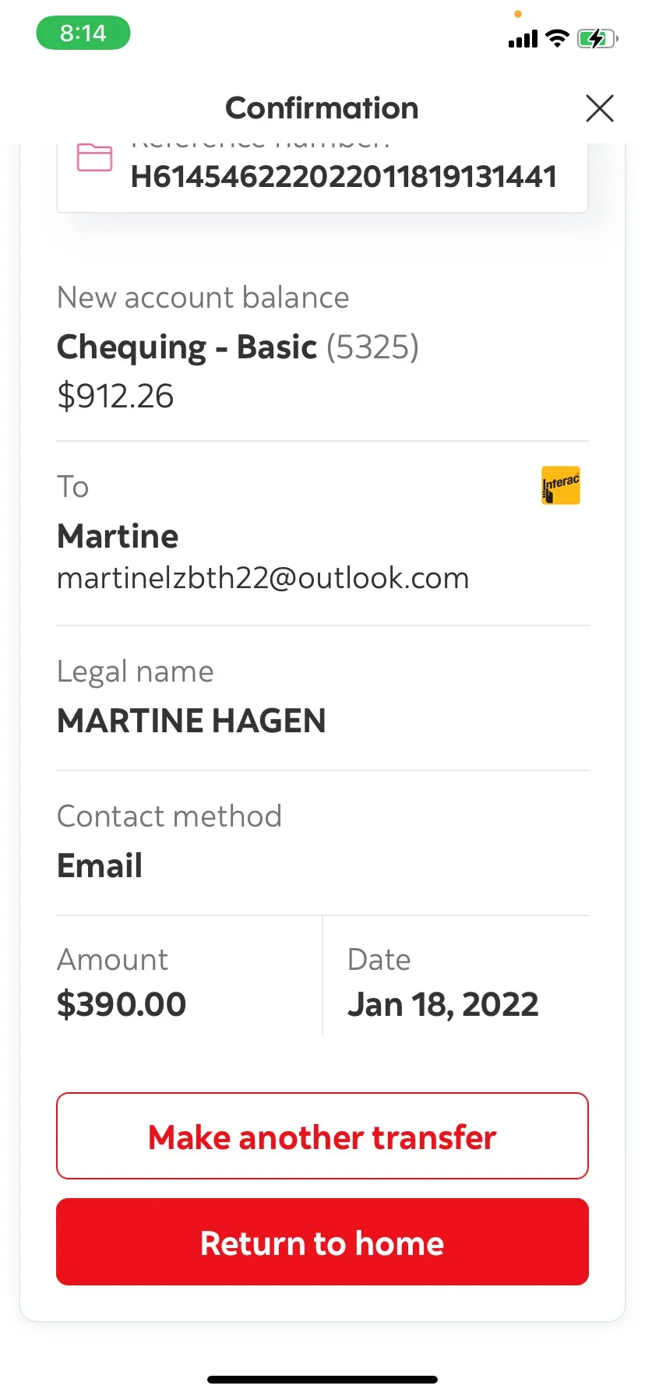
Task: Tap the Confirmation page title
Action: click(322, 108)
